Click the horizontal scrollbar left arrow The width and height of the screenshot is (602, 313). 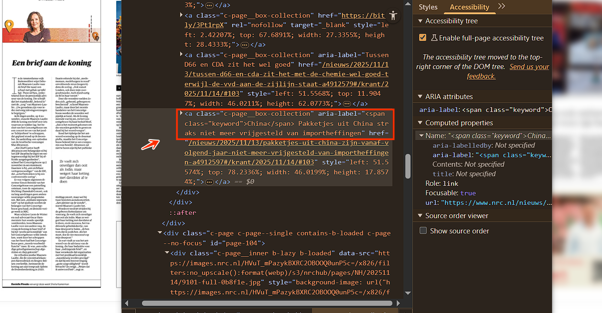[126, 303]
